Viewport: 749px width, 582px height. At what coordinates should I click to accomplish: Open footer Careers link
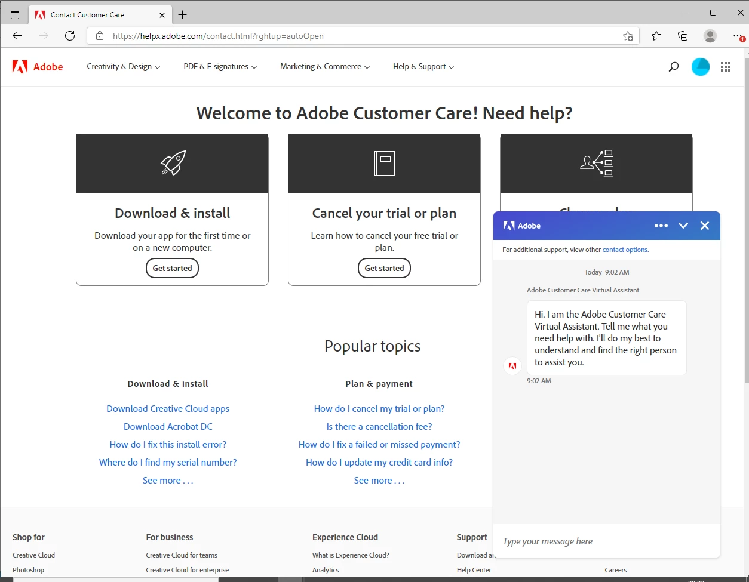point(616,570)
